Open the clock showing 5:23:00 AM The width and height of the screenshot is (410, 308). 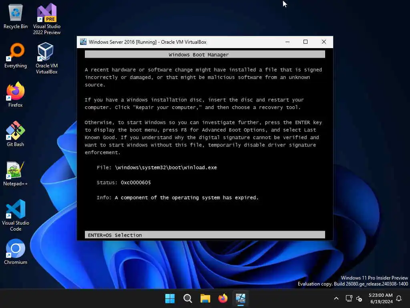(x=380, y=298)
